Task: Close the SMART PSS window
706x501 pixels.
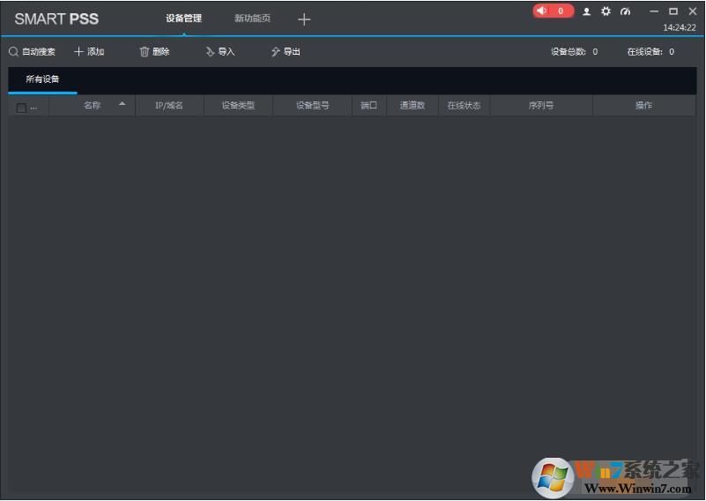Action: point(693,11)
